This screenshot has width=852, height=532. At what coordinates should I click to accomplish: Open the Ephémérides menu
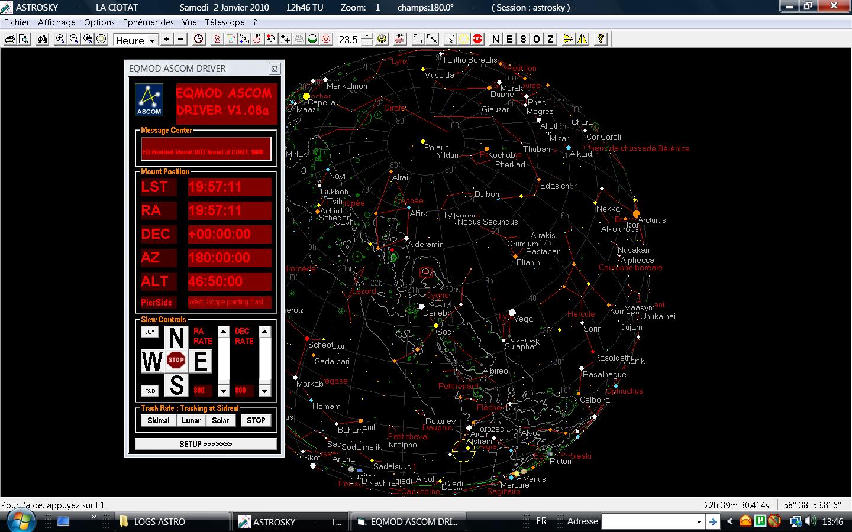point(149,22)
